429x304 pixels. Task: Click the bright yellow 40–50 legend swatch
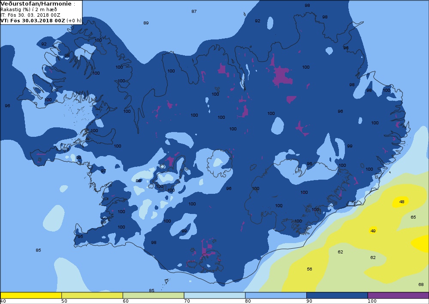pyautogui.click(x=31, y=295)
